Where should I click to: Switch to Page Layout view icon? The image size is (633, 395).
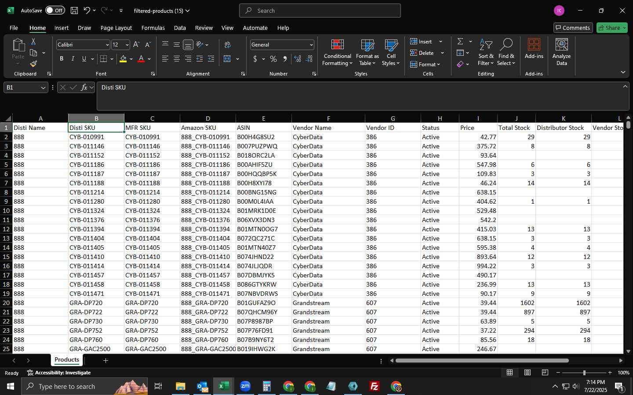[x=527, y=373]
